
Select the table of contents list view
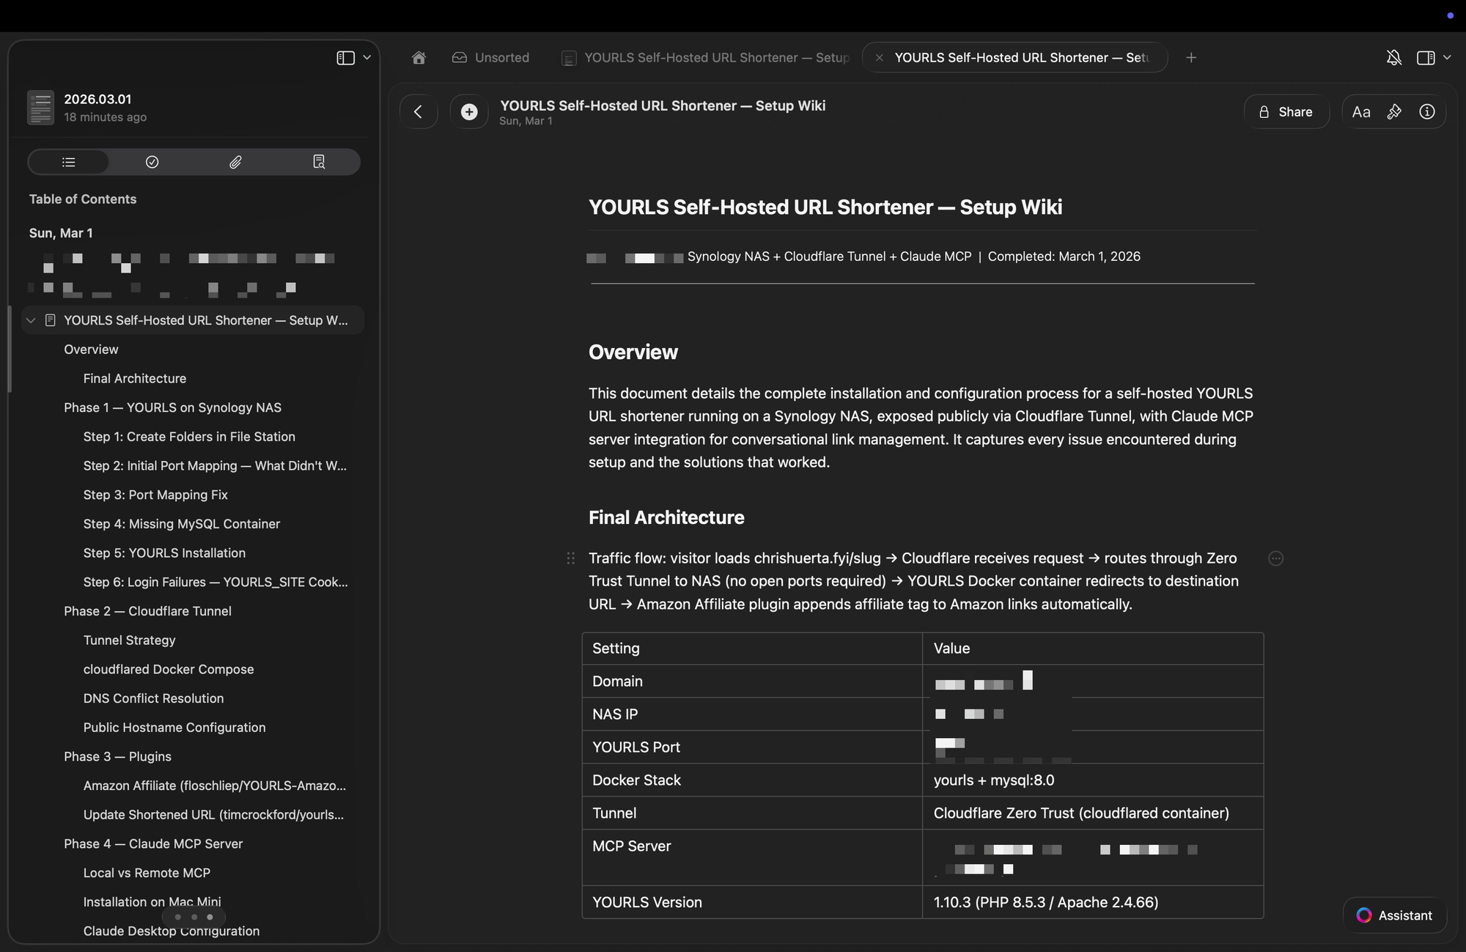pyautogui.click(x=69, y=162)
